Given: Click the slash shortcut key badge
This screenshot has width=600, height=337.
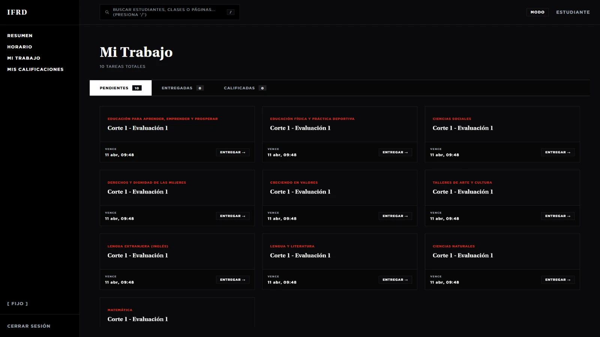Looking at the screenshot, I should [x=230, y=12].
